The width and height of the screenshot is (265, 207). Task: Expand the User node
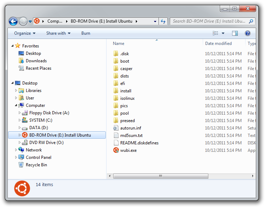tap(16, 98)
